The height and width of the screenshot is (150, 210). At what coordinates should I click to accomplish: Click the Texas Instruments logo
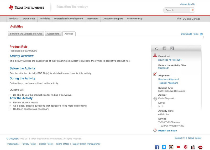26,8
